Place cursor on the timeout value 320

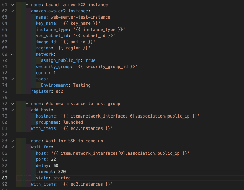coord(62,172)
